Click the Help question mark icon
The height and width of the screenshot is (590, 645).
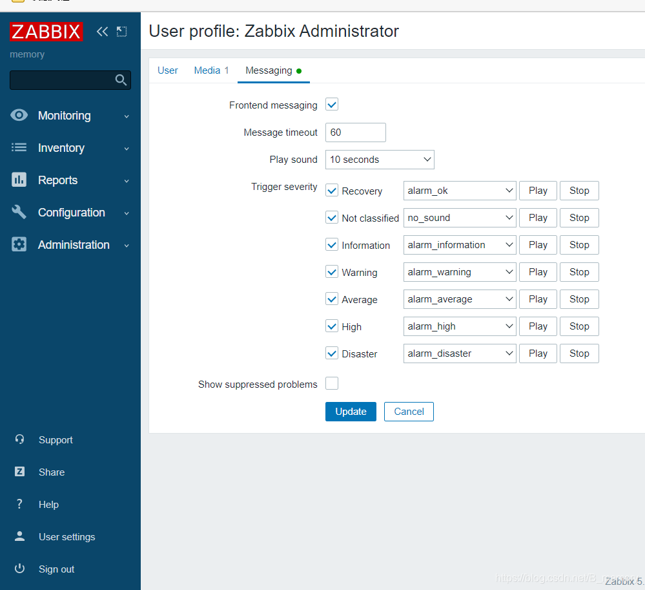(x=19, y=503)
